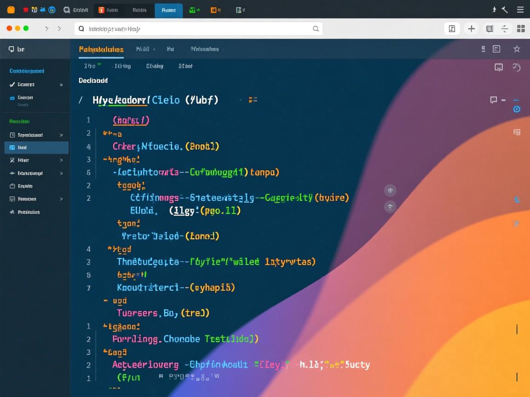Click the star bookmark icon in header
The image size is (530, 397).
point(517,49)
